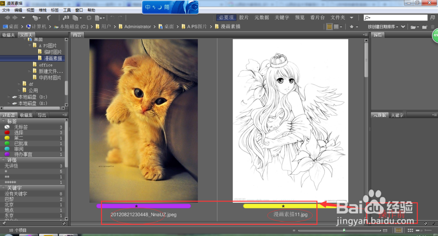Collapse the A PS图片 folder node

(x=30, y=45)
